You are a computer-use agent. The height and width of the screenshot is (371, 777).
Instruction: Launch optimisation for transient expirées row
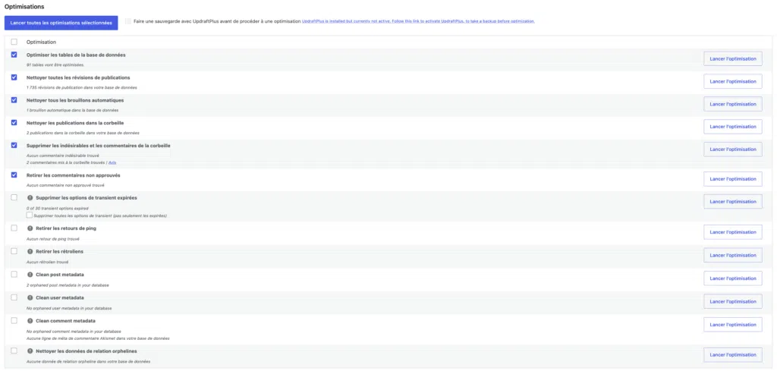coord(733,202)
